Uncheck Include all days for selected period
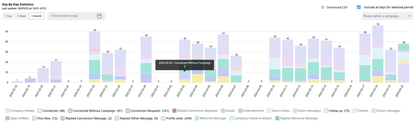Image resolution: width=416 pixels, height=129 pixels. [359, 7]
